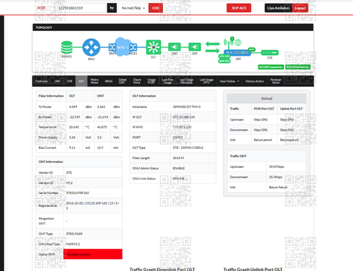
Task: Click the OLT Rx Power value -22.747
Action: (74, 117)
